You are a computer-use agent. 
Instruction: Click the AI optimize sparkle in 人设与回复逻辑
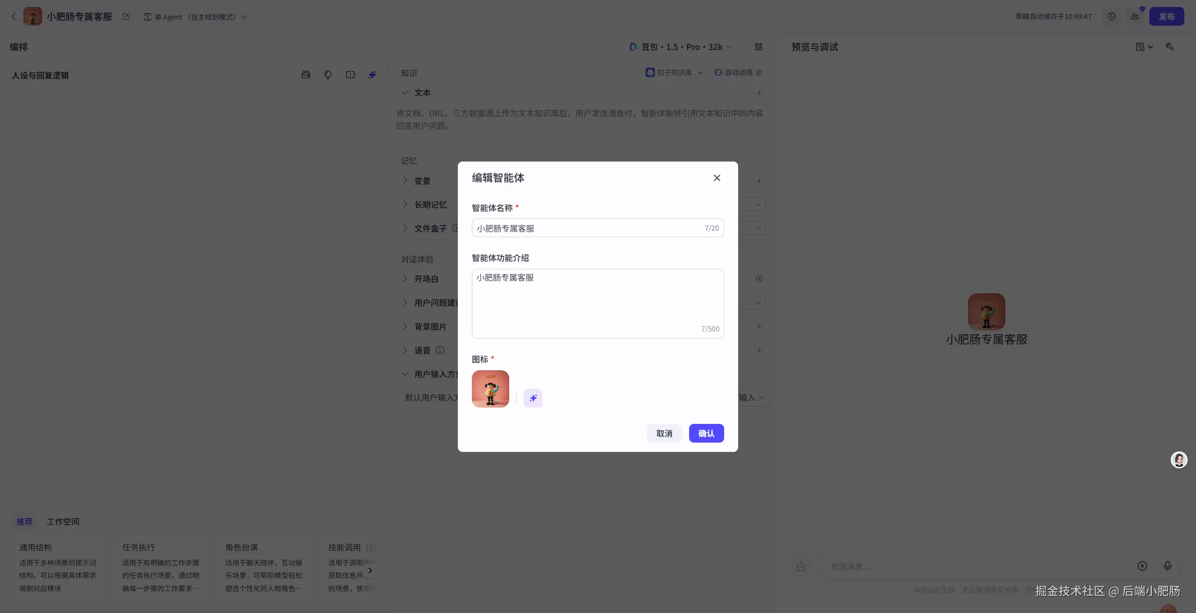pos(372,75)
